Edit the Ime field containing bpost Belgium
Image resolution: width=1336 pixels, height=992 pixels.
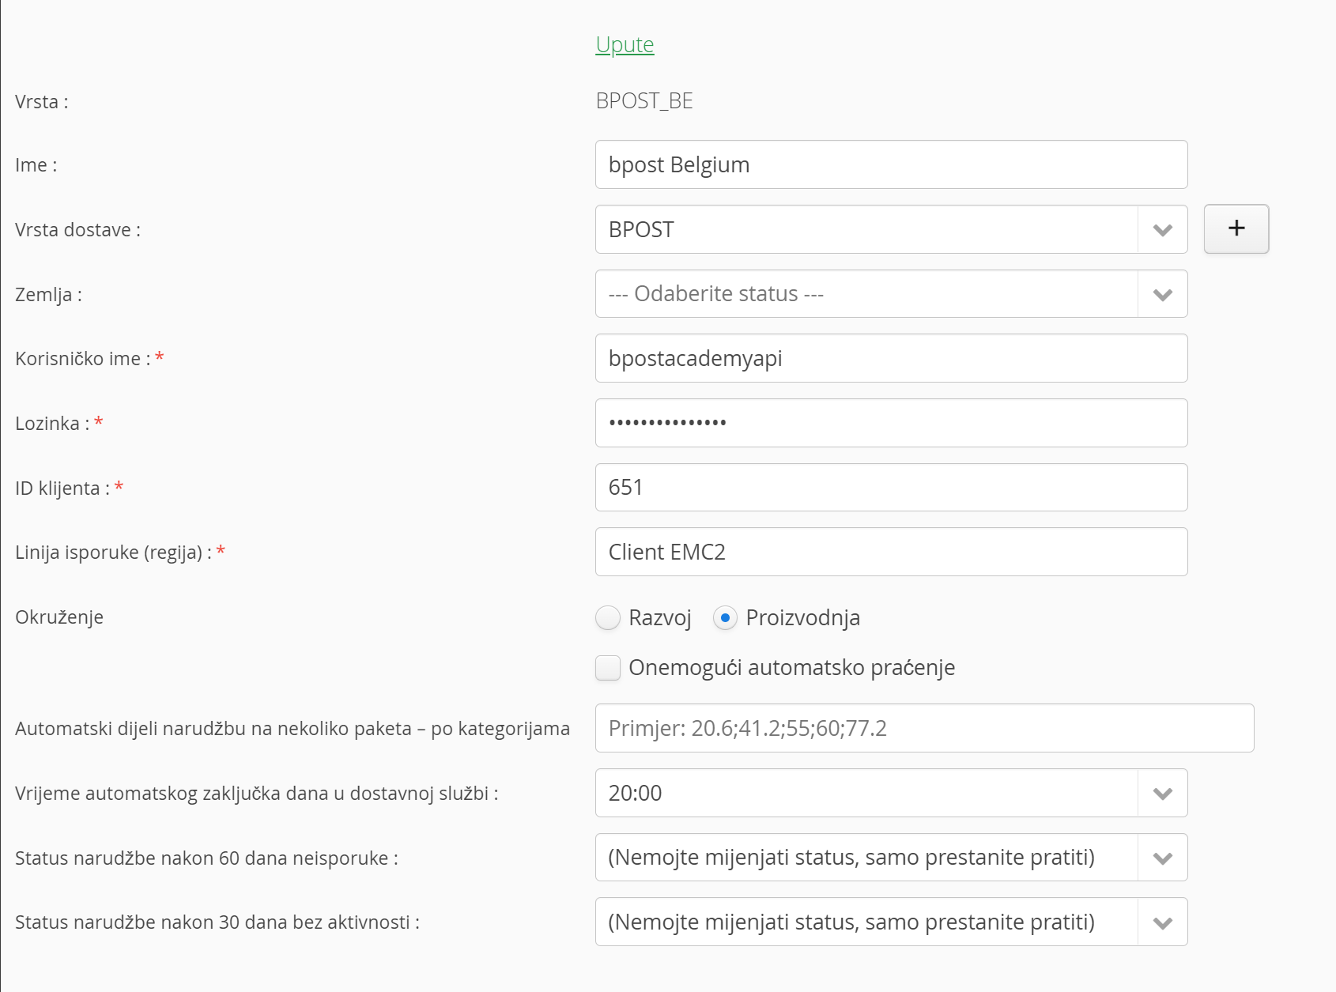pyautogui.click(x=891, y=164)
